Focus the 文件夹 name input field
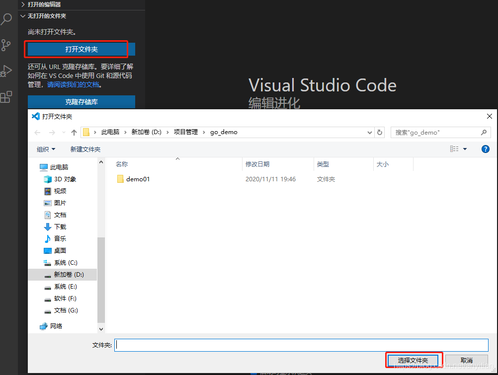The height and width of the screenshot is (375, 498). tap(301, 345)
